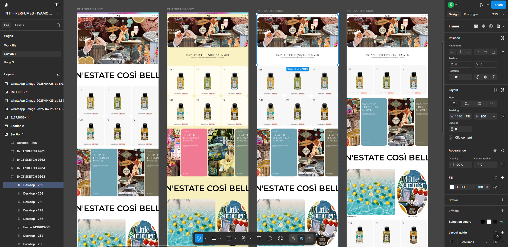Add a new page with plus button
Viewport: 508px width, 247px height.
tap(58, 36)
